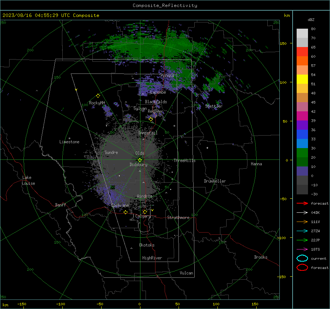Screen dimensions: 330x309
Task: Click the red forecast ellipse icon
Action: coord(302,267)
